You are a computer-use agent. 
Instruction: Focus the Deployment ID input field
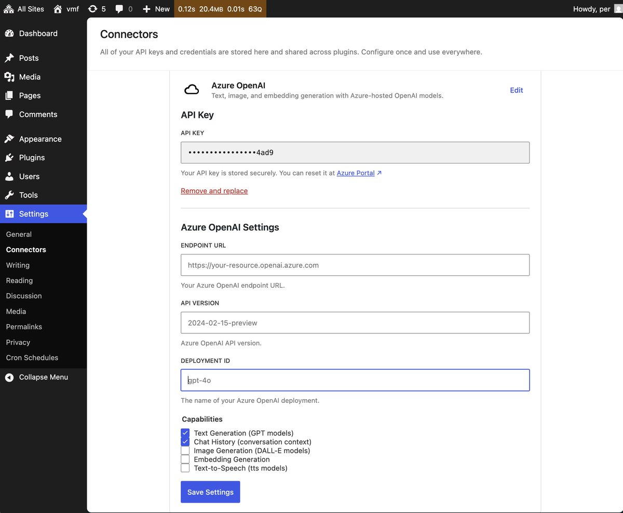tap(355, 380)
